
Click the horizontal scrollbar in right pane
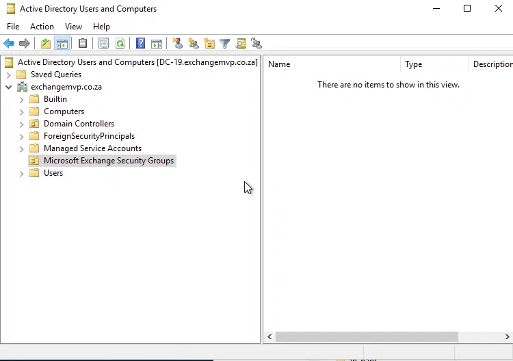(x=367, y=336)
